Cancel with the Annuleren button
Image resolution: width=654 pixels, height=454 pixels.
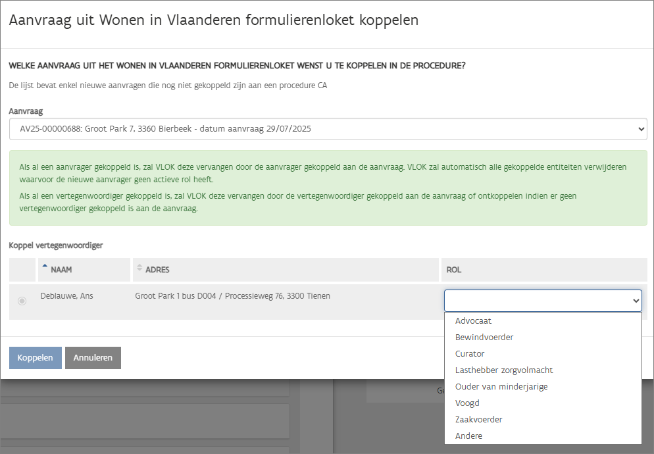click(x=93, y=358)
